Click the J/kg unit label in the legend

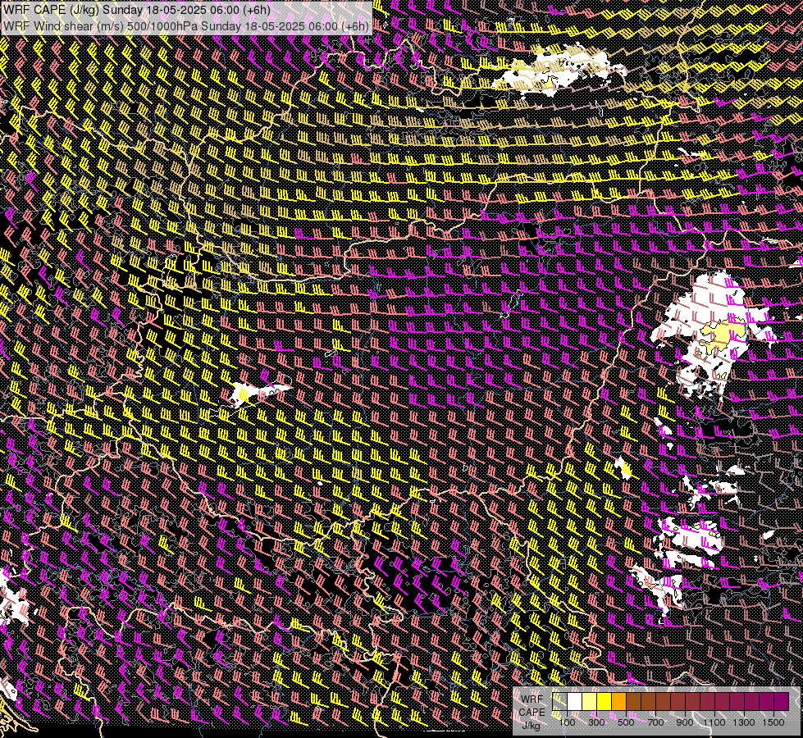click(x=531, y=726)
